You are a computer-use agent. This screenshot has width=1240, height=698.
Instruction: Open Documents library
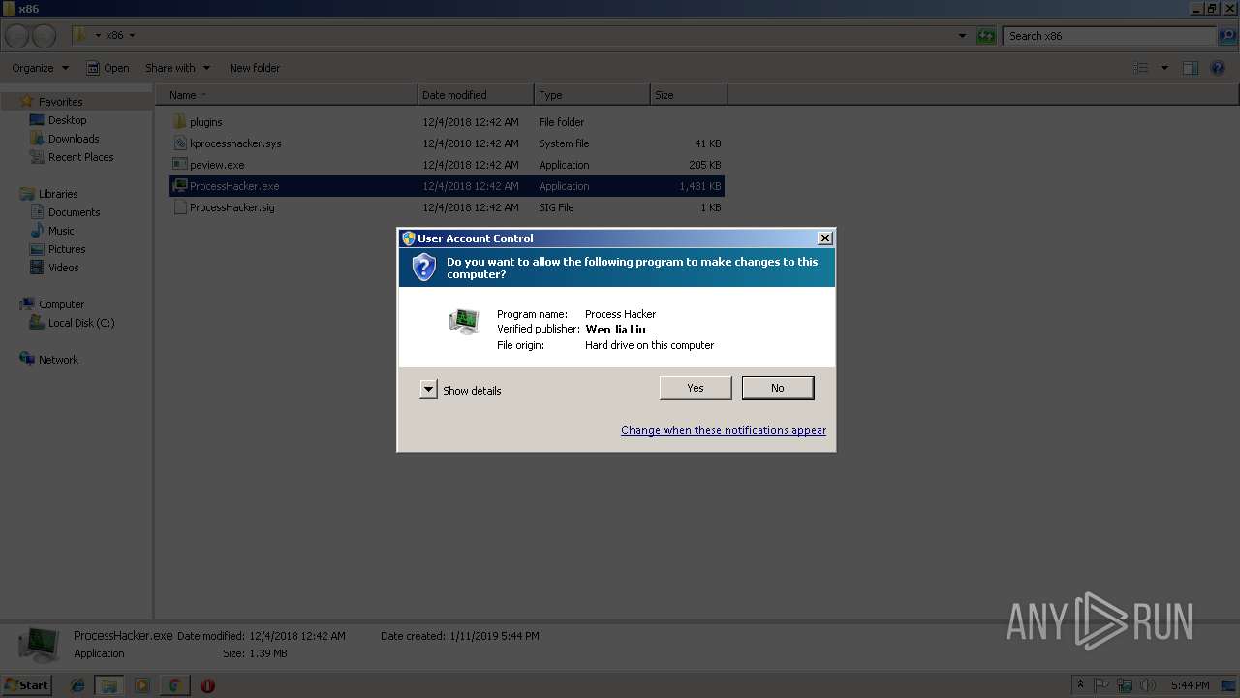click(74, 212)
